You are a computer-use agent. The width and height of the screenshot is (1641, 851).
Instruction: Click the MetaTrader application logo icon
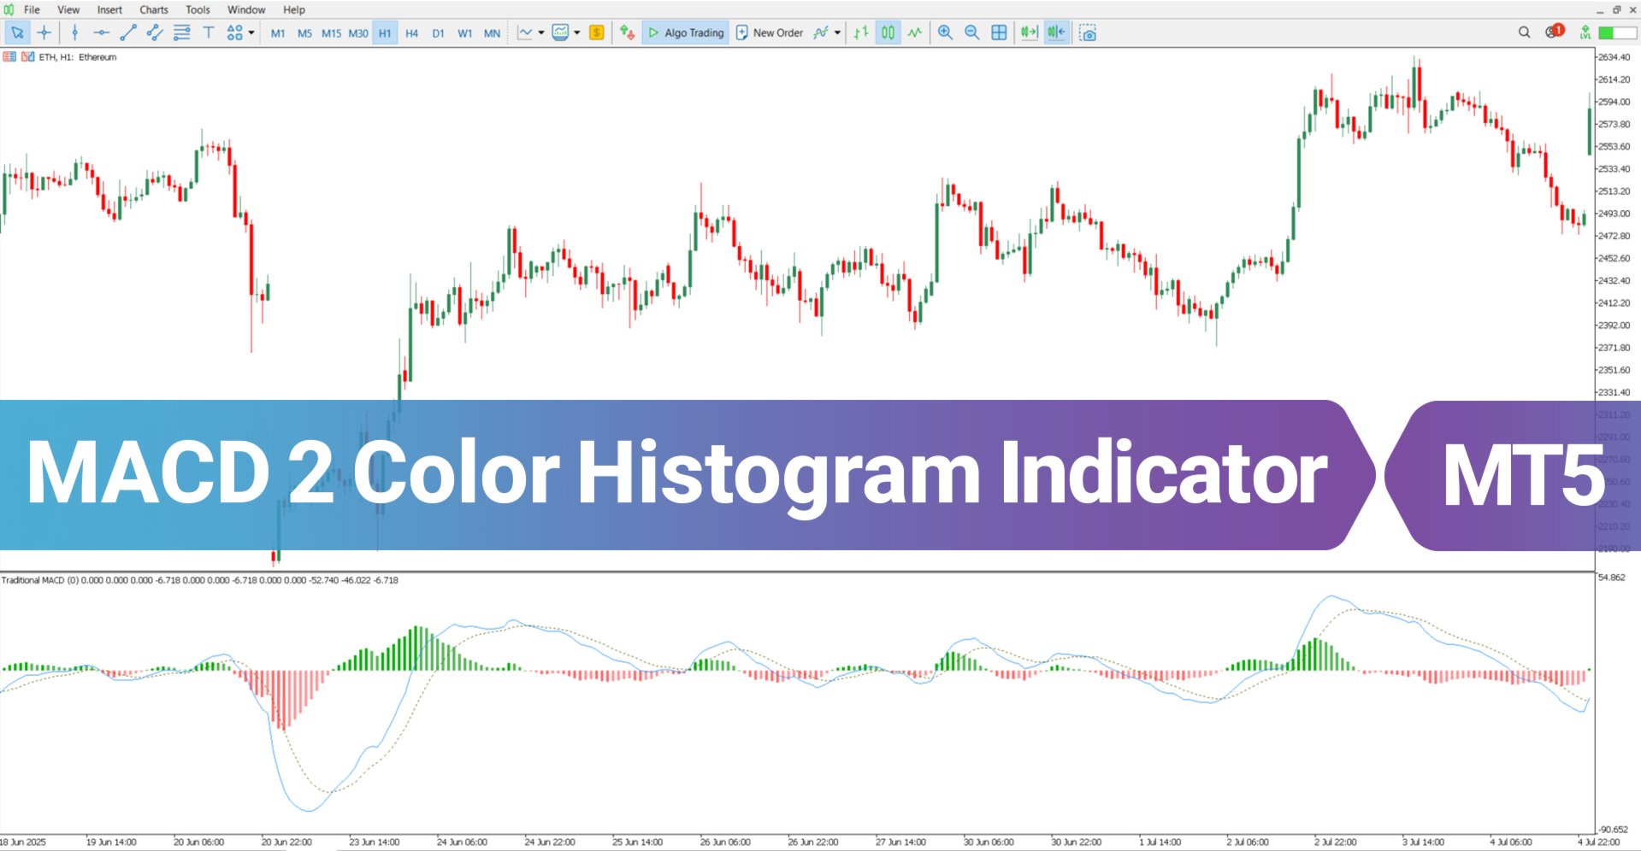click(x=9, y=9)
